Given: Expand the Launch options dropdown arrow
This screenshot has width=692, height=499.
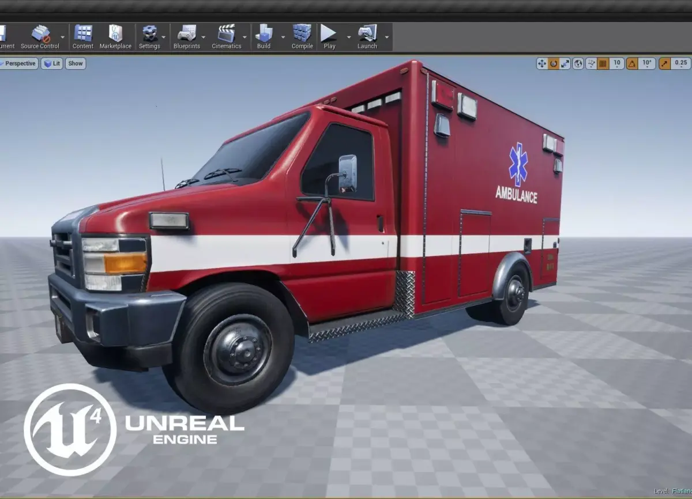Looking at the screenshot, I should [x=387, y=37].
